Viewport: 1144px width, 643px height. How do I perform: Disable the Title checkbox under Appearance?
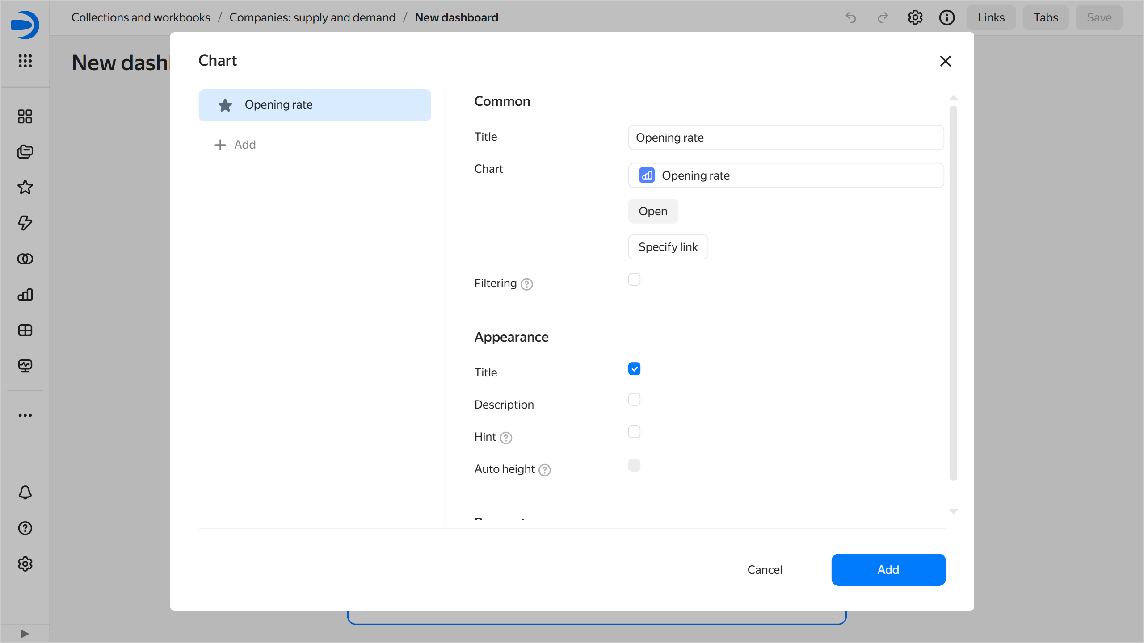tap(634, 368)
